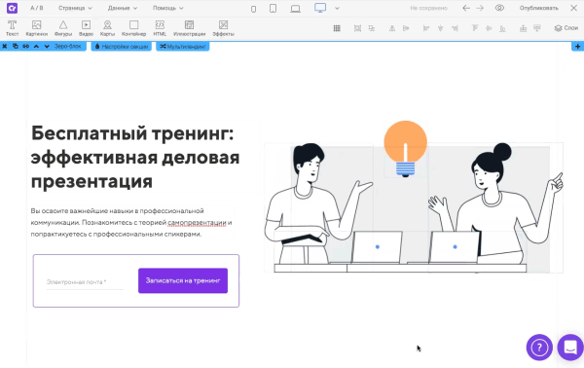Switch to desktop monitor preview
The image size is (584, 368).
click(320, 8)
